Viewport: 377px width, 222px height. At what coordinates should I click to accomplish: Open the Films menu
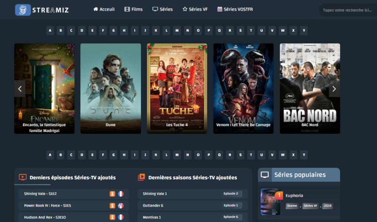click(x=133, y=9)
